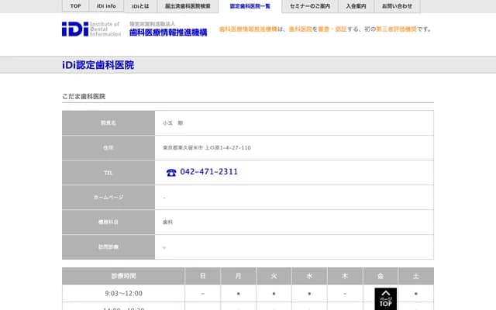Open the iDiとは navigation tab

(x=140, y=6)
